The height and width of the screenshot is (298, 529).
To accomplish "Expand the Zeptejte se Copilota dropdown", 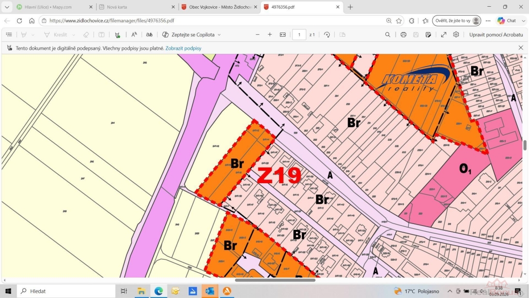I will click(219, 35).
